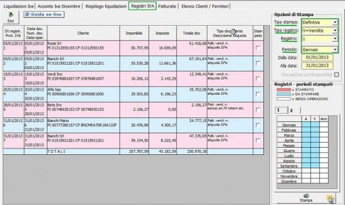Click Settembre in the periods grid
Image resolution: width=345 pixels, height=205 pixels.
(289, 166)
